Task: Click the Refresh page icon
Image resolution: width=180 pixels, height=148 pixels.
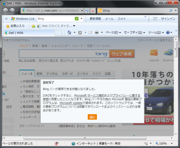Action: (87, 10)
